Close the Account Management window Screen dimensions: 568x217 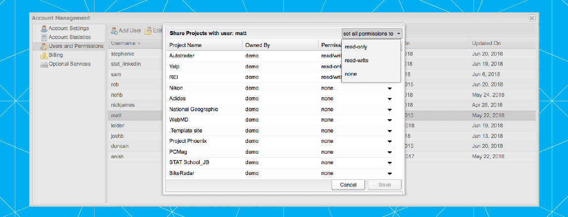531,18
